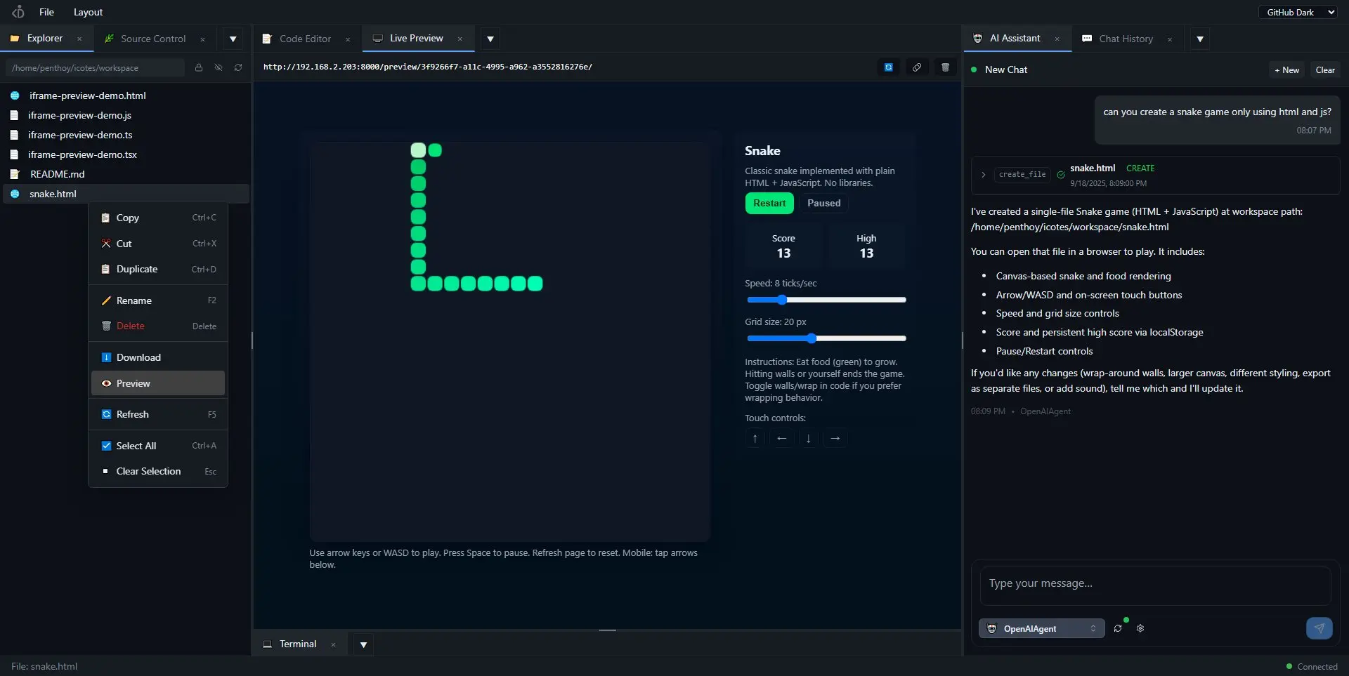
Task: Choose Download from the context menu
Action: [x=158, y=357]
